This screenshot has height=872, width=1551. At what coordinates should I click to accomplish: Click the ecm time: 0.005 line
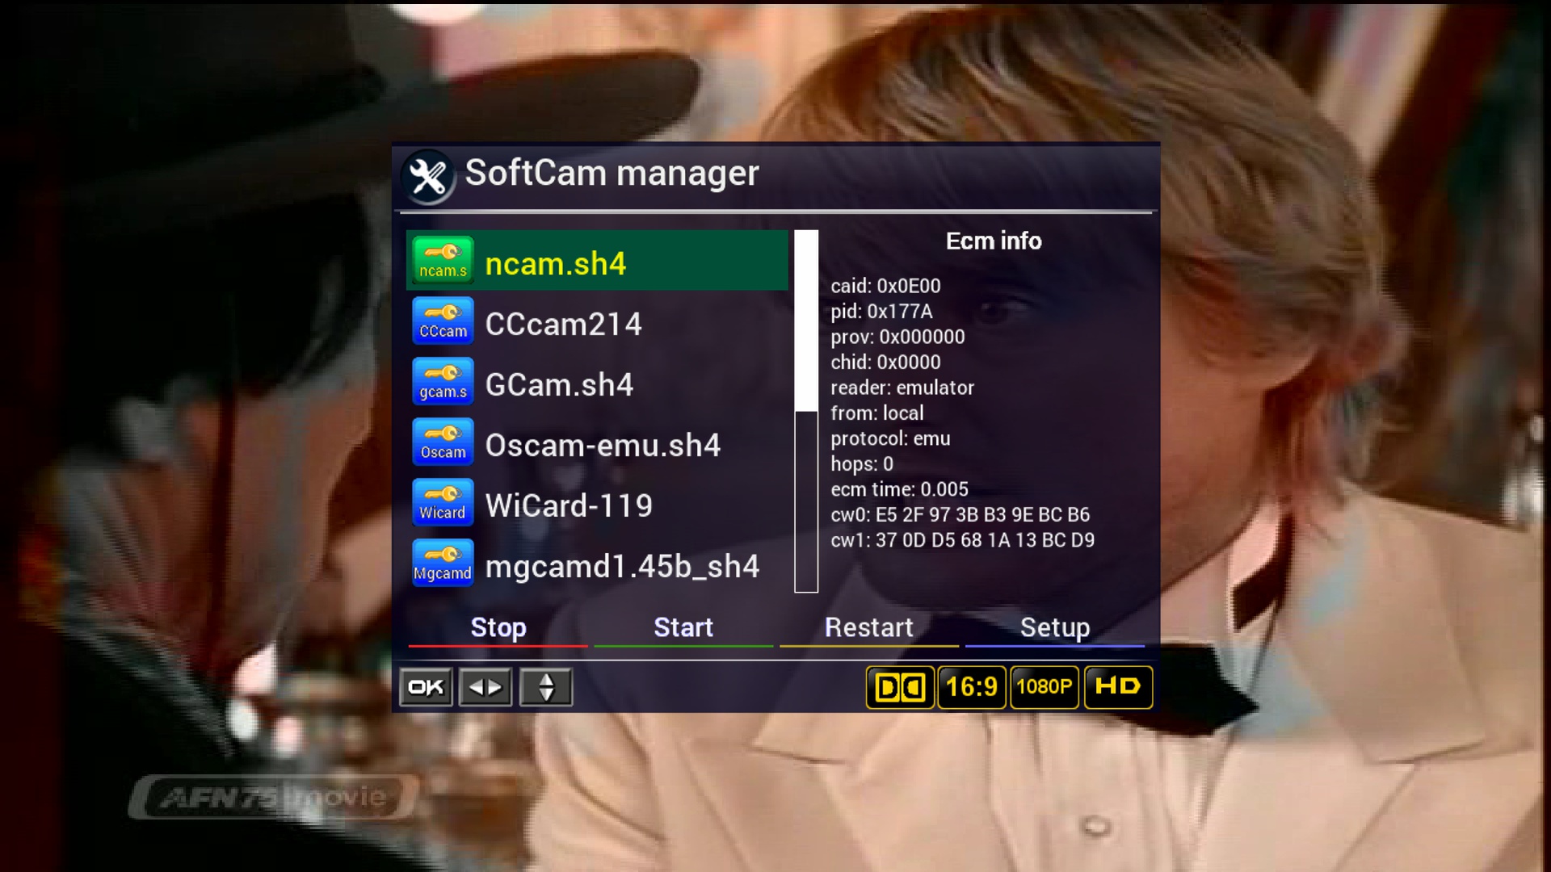click(x=899, y=489)
